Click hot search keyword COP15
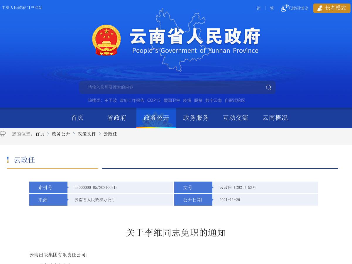 click(x=154, y=100)
